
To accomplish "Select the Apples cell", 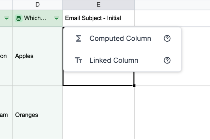I will point(38,56).
